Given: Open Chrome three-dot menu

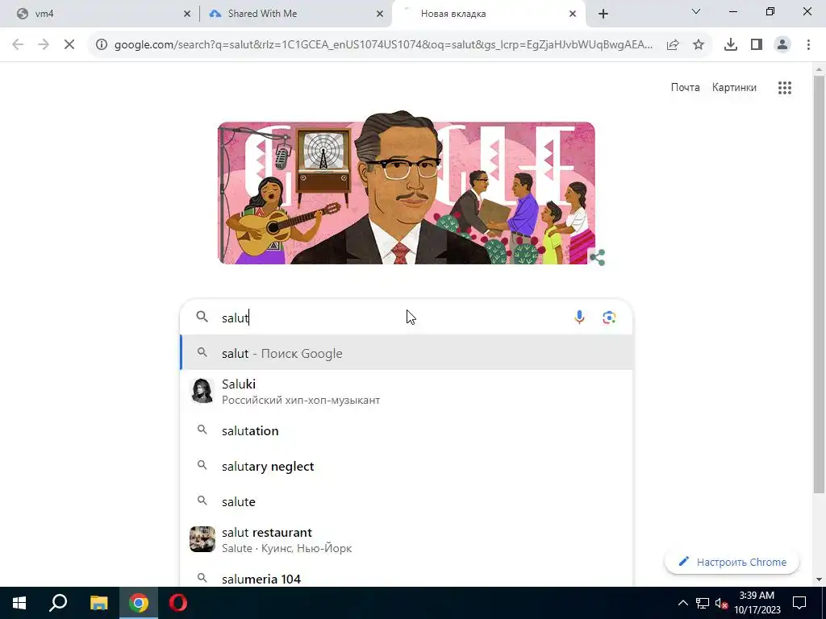Looking at the screenshot, I should pyautogui.click(x=808, y=45).
